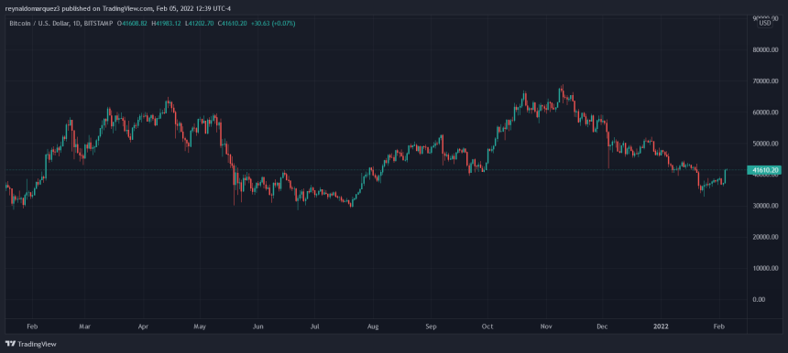The width and height of the screenshot is (788, 353).
Task: Click the TradingView logo
Action: click(30, 344)
